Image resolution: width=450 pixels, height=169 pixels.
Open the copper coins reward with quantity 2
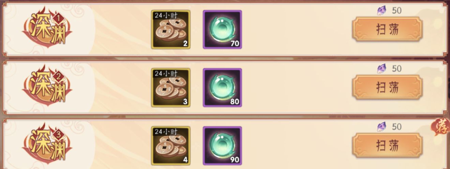pyautogui.click(x=171, y=30)
